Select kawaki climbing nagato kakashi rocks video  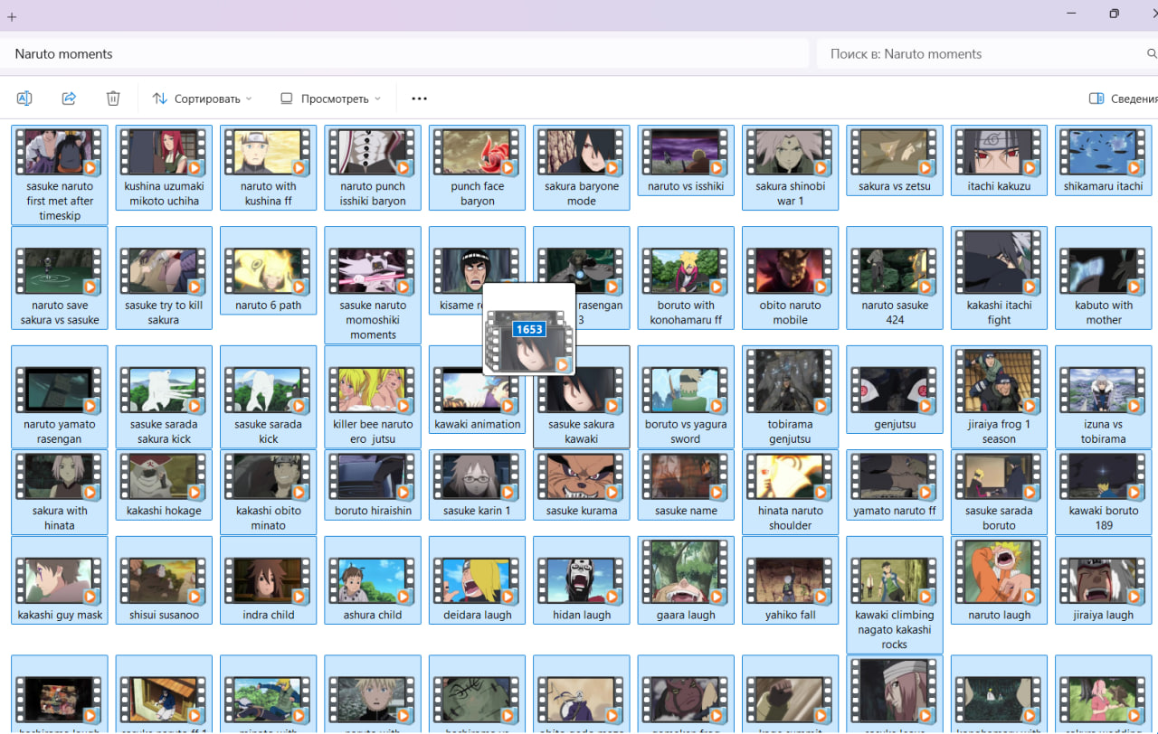(895, 595)
